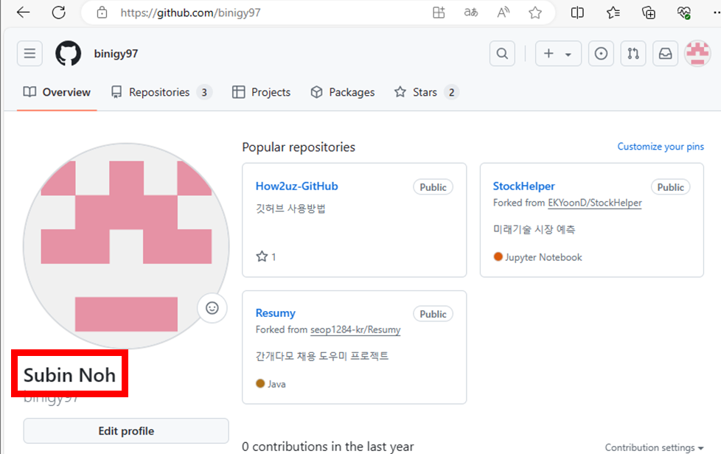Go to GitHub home via Octocat logo

pyautogui.click(x=68, y=53)
